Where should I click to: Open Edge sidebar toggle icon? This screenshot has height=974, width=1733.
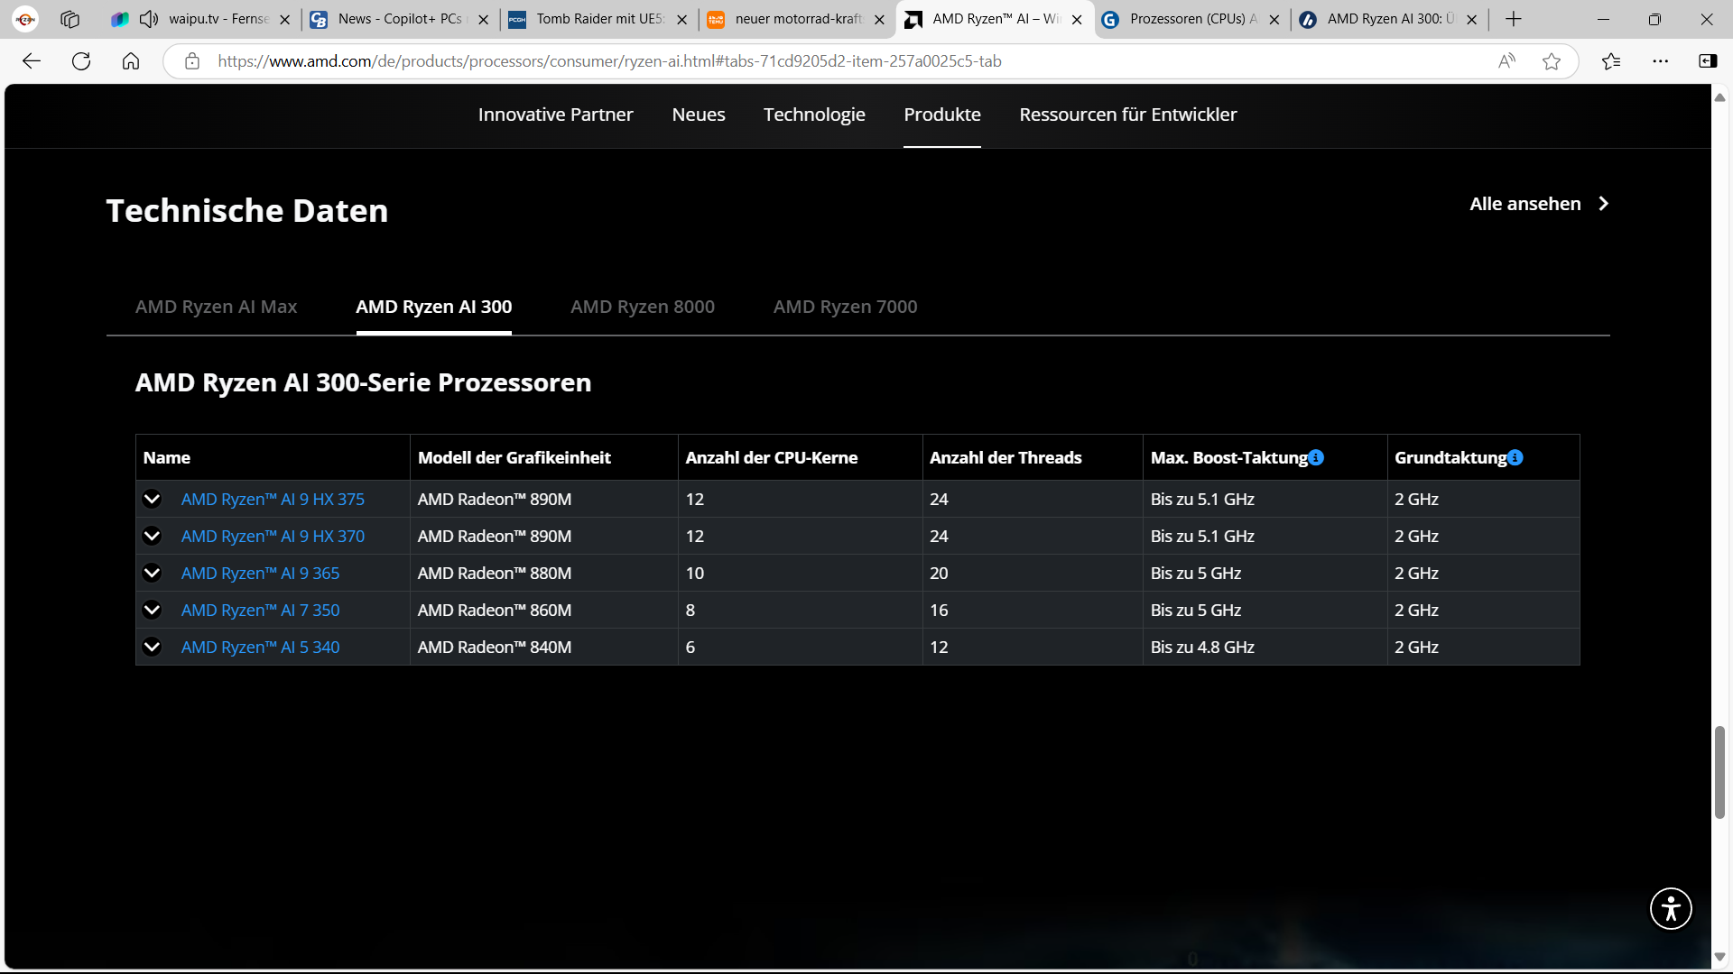(x=1708, y=61)
